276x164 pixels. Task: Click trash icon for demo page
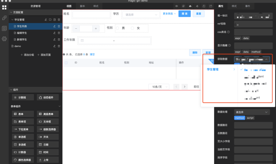coord(59,46)
